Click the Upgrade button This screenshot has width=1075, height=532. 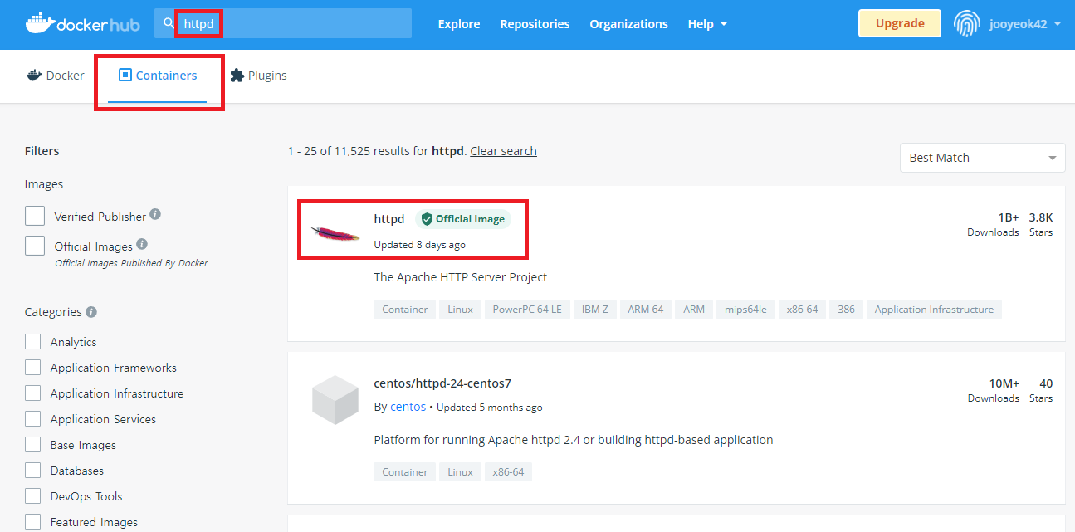[x=900, y=23]
